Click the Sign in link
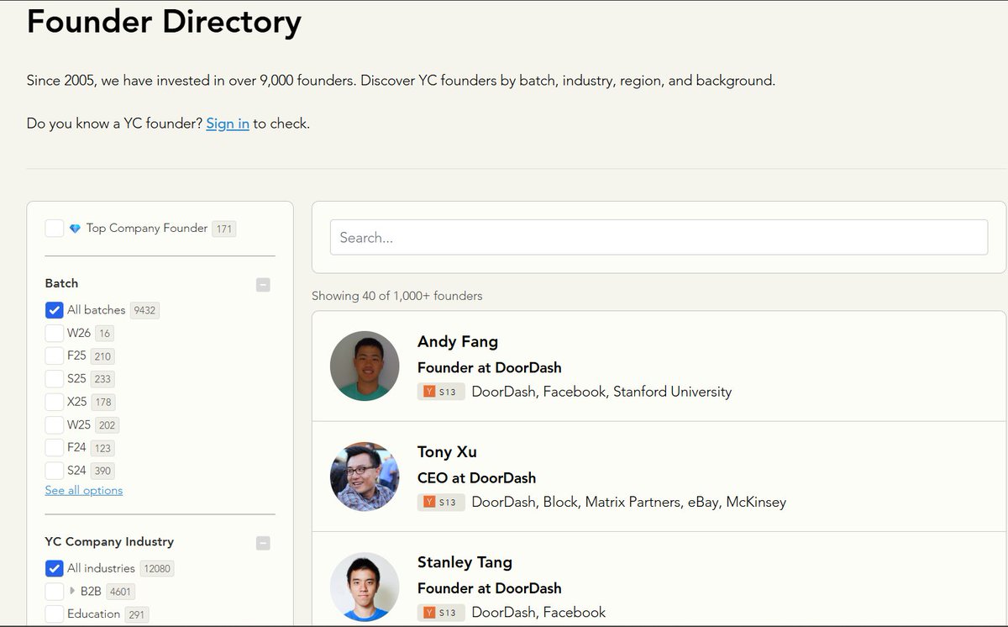The height and width of the screenshot is (627, 1008). click(228, 124)
